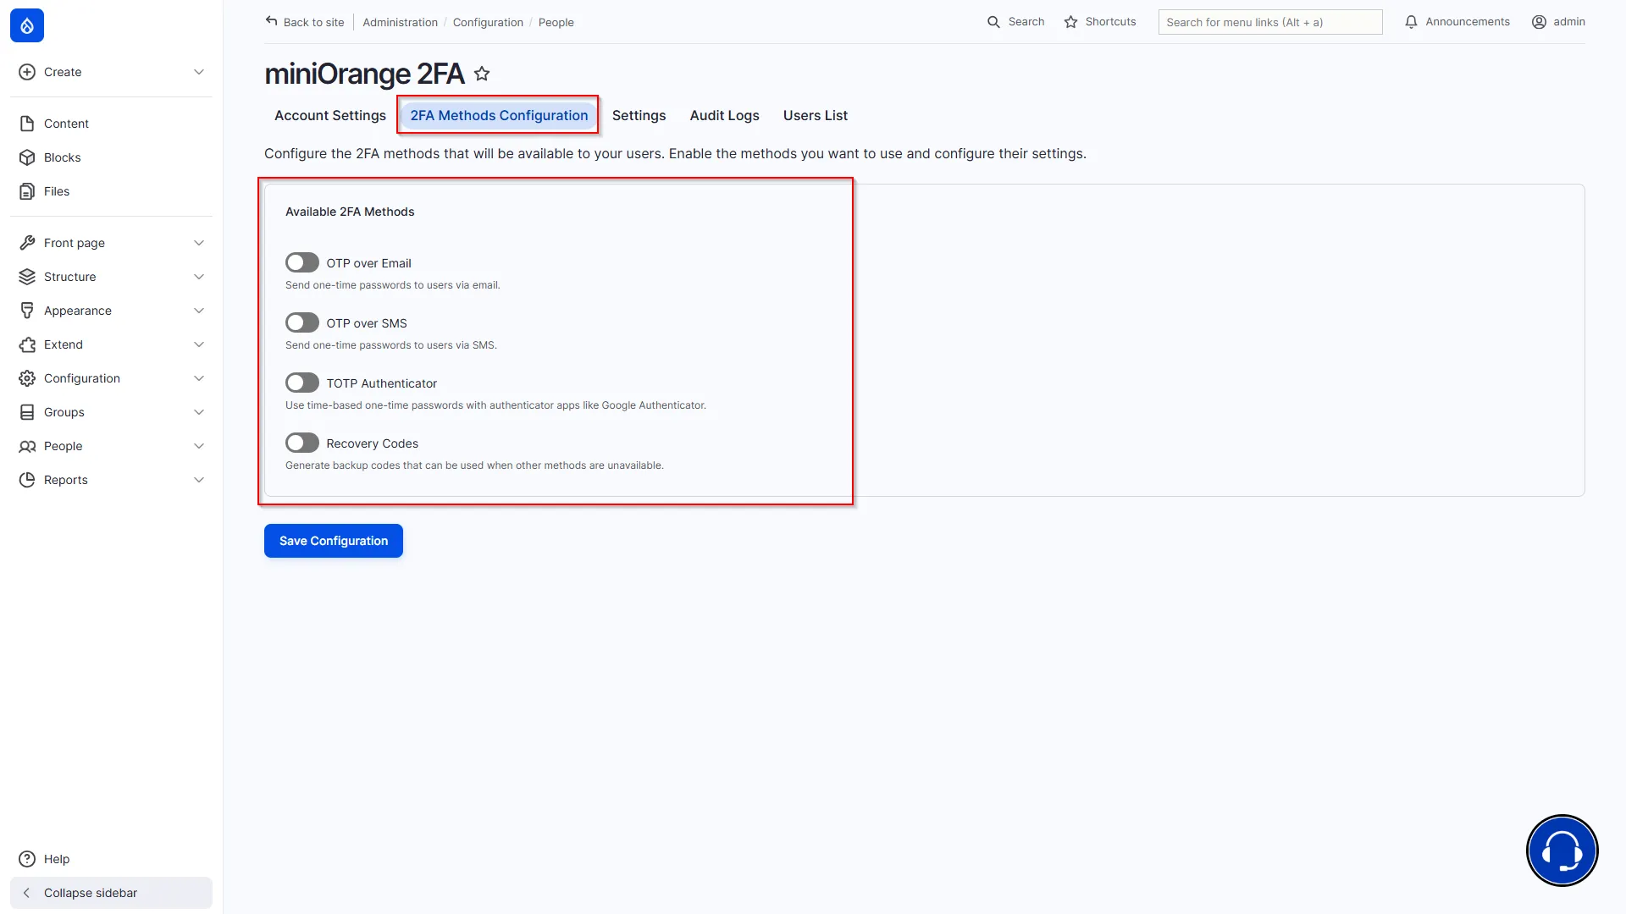This screenshot has height=914, width=1626.
Task: Click the Content page icon
Action: tap(27, 124)
